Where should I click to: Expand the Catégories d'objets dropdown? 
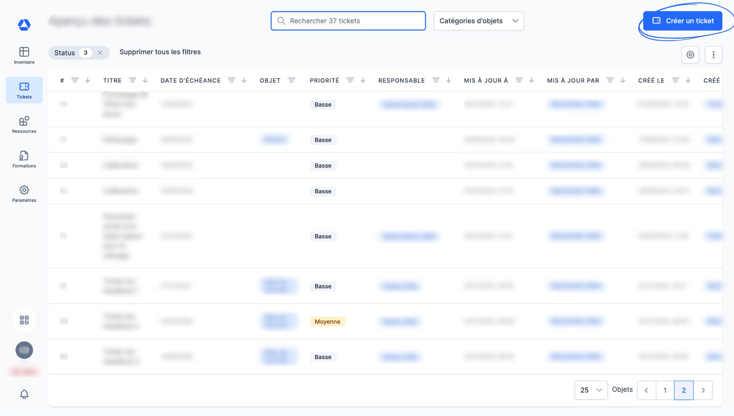[x=478, y=21]
